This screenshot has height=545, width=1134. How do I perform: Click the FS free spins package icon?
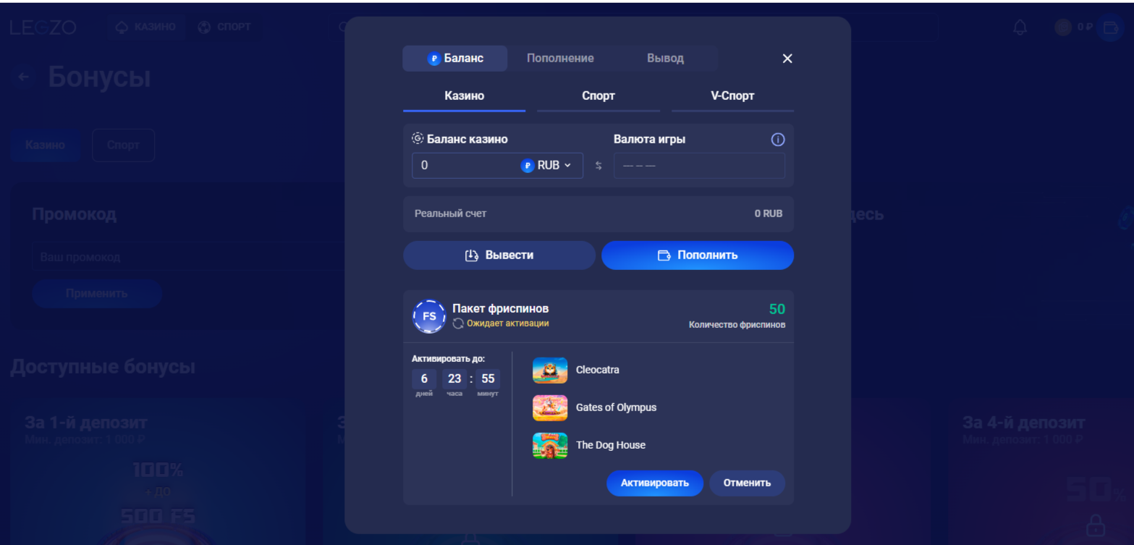[429, 316]
